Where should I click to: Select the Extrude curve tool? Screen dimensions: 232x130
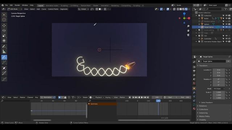[x=4, y=62]
